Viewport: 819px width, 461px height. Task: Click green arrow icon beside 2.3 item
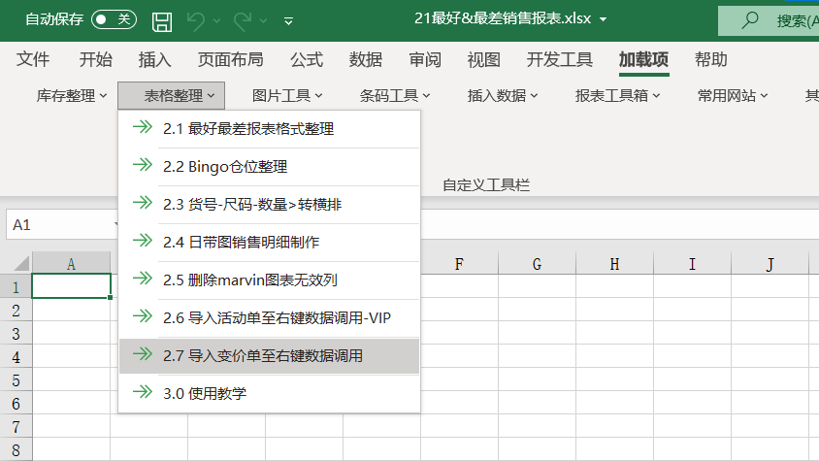[x=142, y=202]
